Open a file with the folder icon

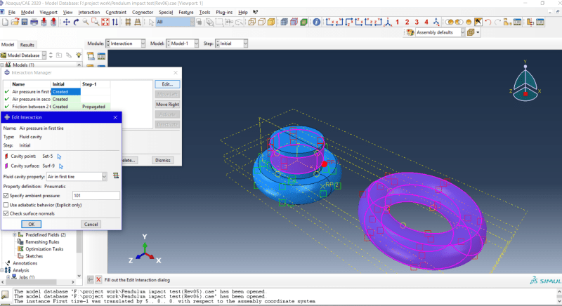pyautogui.click(x=15, y=22)
